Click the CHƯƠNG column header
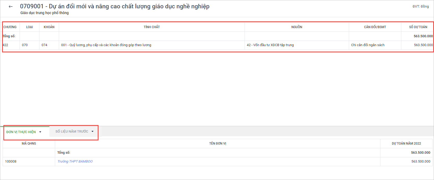The height and width of the screenshot is (180, 434). tap(10, 27)
